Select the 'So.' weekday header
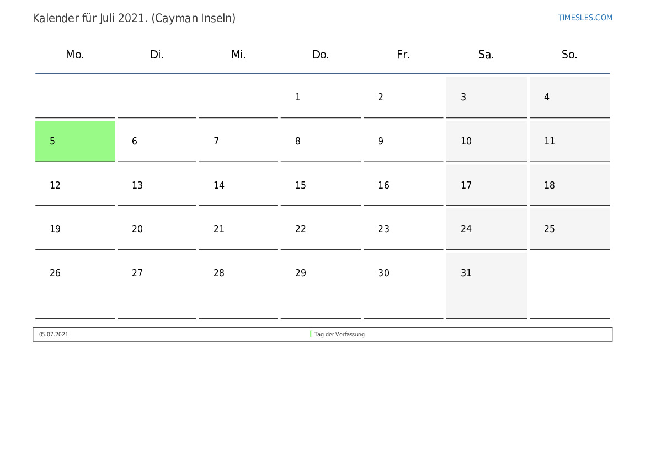 click(570, 55)
